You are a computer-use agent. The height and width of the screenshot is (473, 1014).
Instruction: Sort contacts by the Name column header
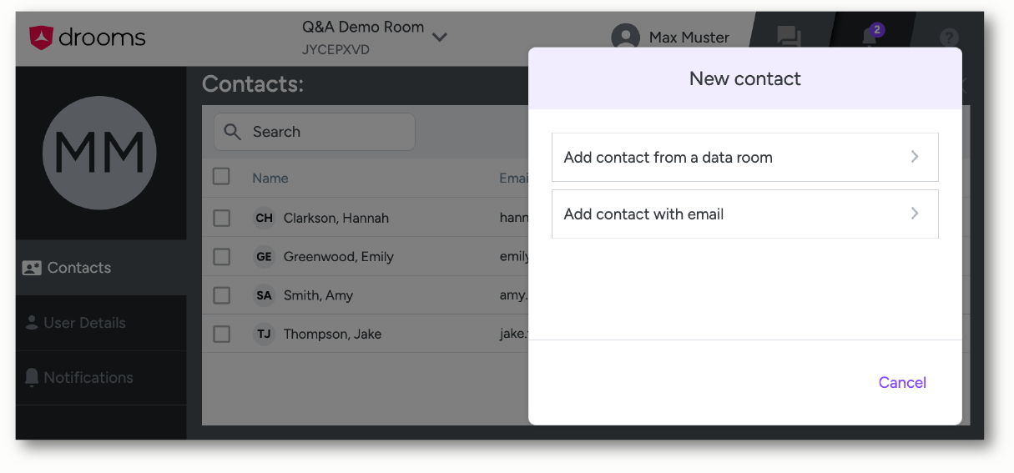pos(270,178)
